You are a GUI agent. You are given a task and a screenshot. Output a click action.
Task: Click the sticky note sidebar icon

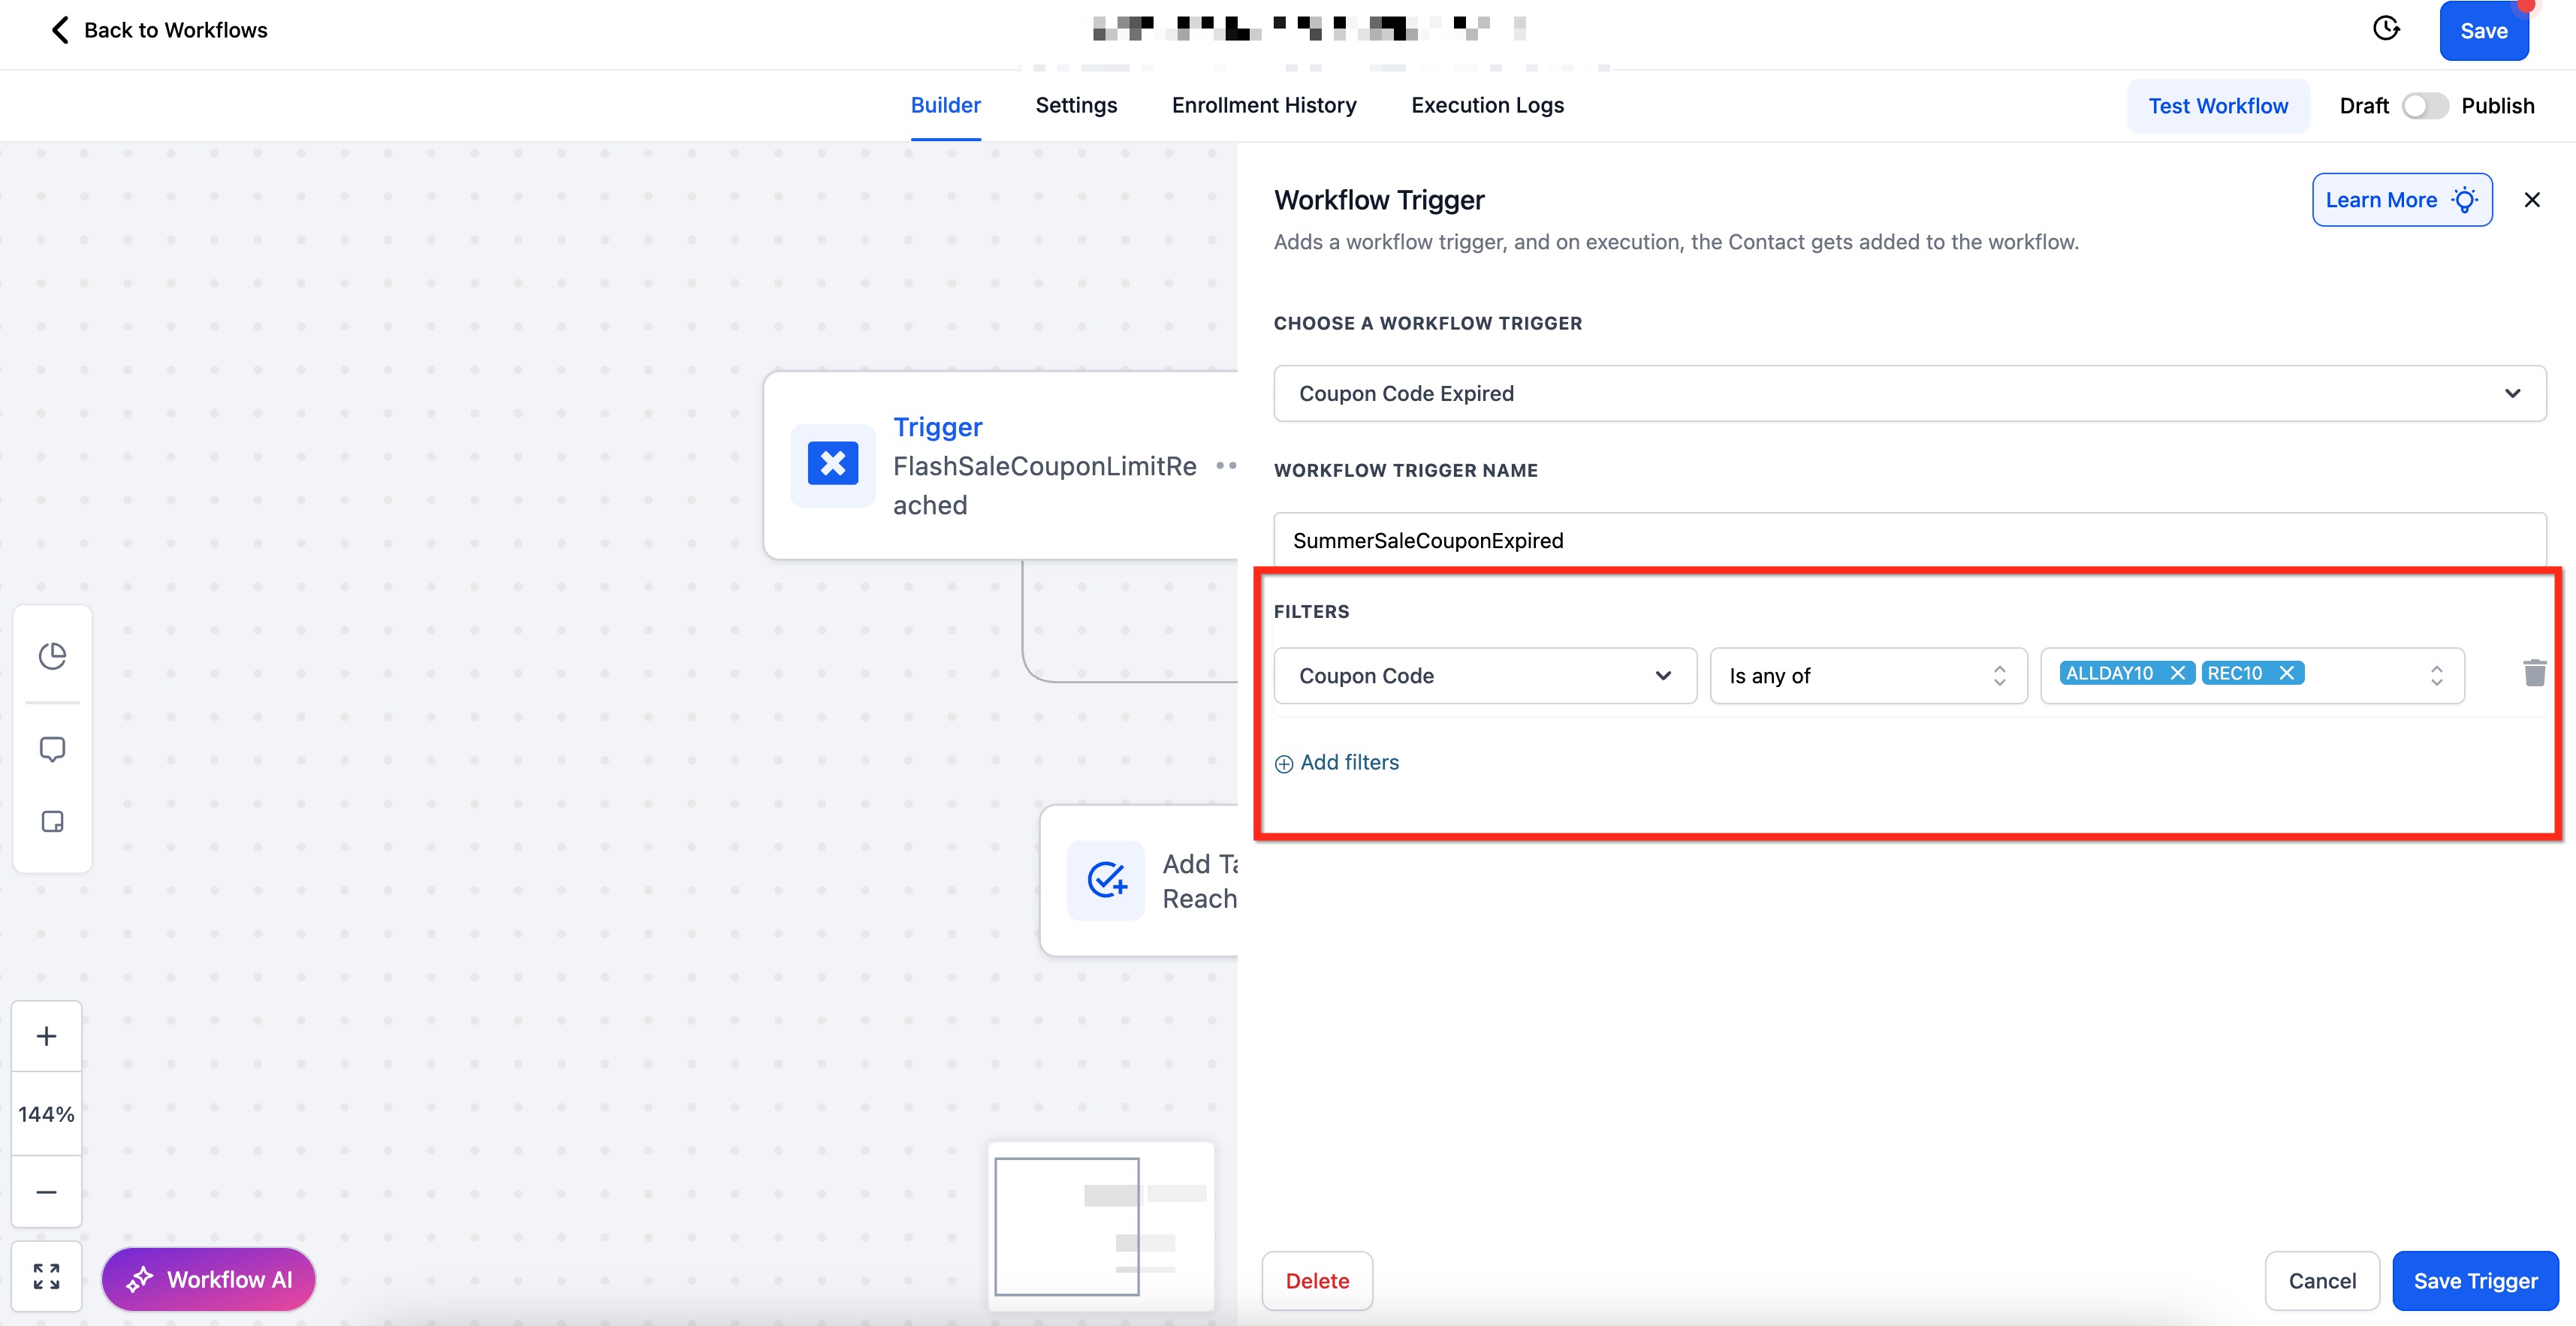[x=52, y=822]
